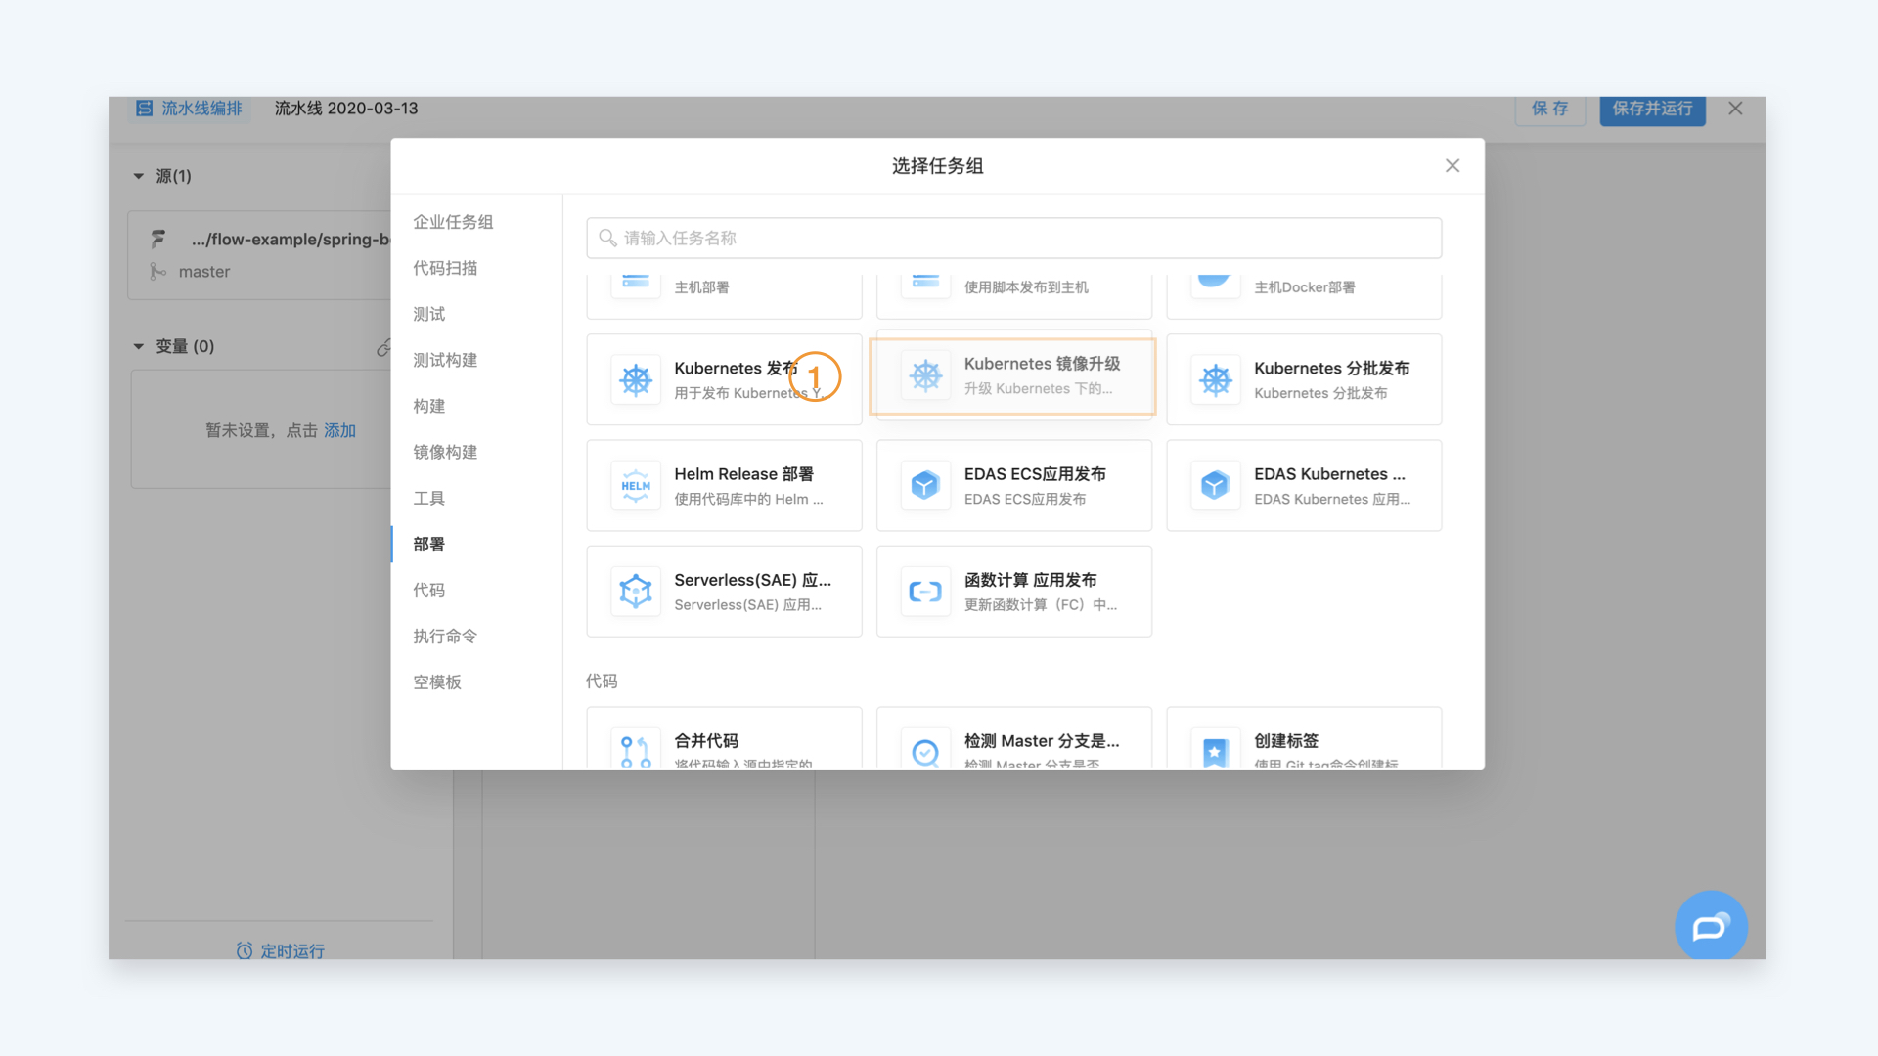Screen dimensions: 1878x1056
Task: Open the 定时运行 link
Action: click(292, 950)
